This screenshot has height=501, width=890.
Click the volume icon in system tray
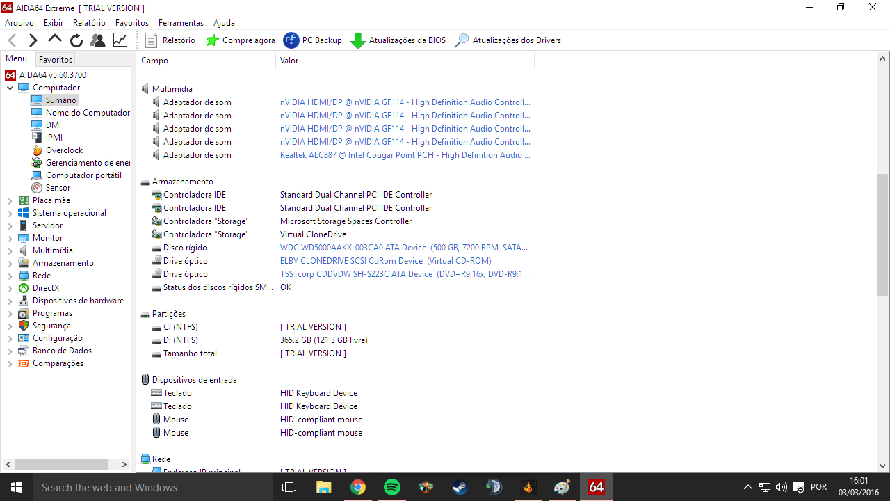coord(781,487)
